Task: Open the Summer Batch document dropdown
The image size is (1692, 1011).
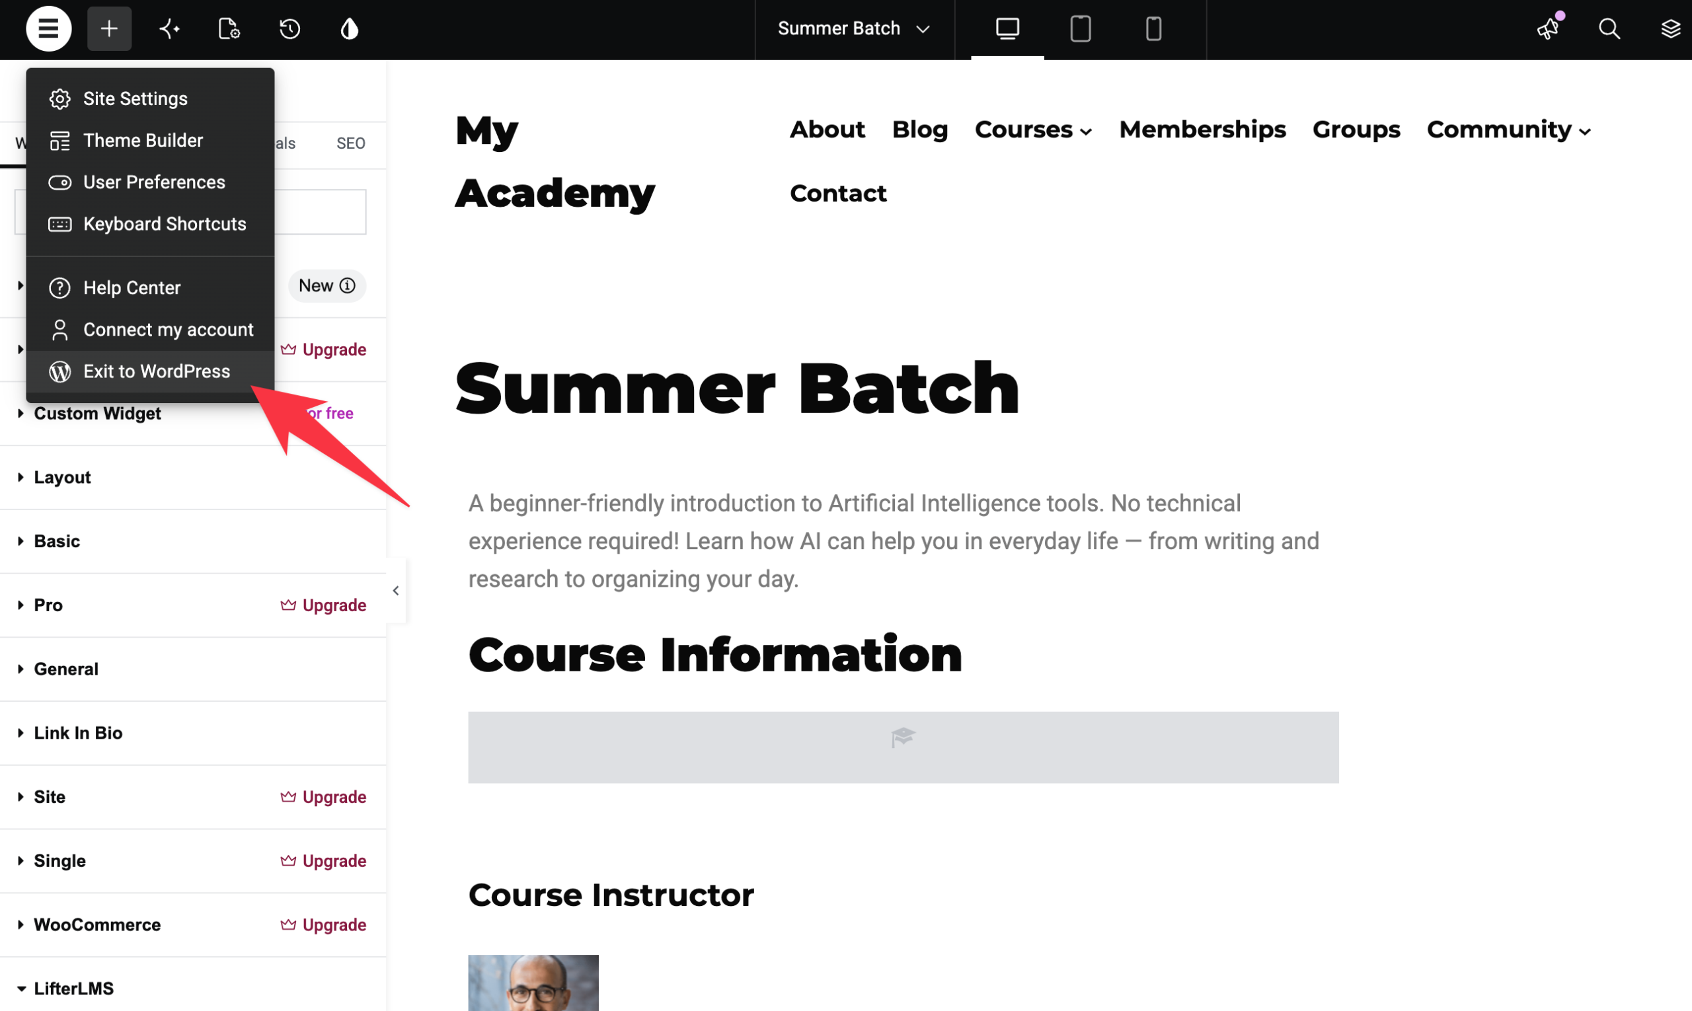Action: 854,28
